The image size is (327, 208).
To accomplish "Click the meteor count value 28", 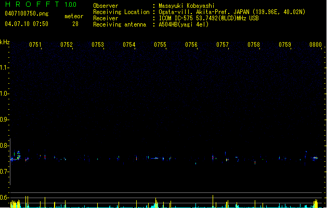I will [75, 24].
